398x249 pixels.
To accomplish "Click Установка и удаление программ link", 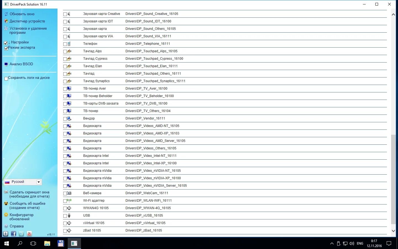I will tap(28, 30).
